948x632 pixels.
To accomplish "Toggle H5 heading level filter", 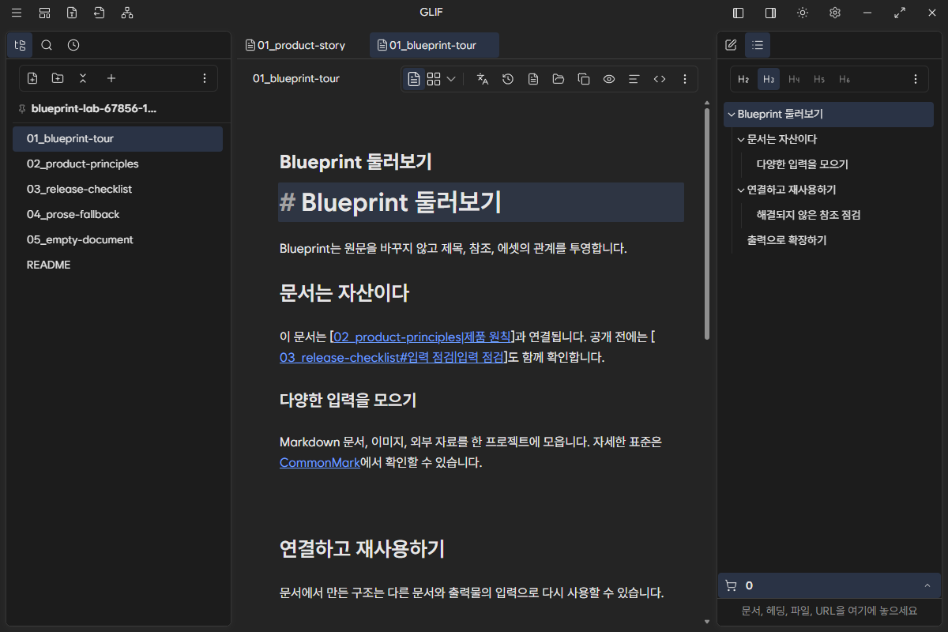I will coord(819,79).
